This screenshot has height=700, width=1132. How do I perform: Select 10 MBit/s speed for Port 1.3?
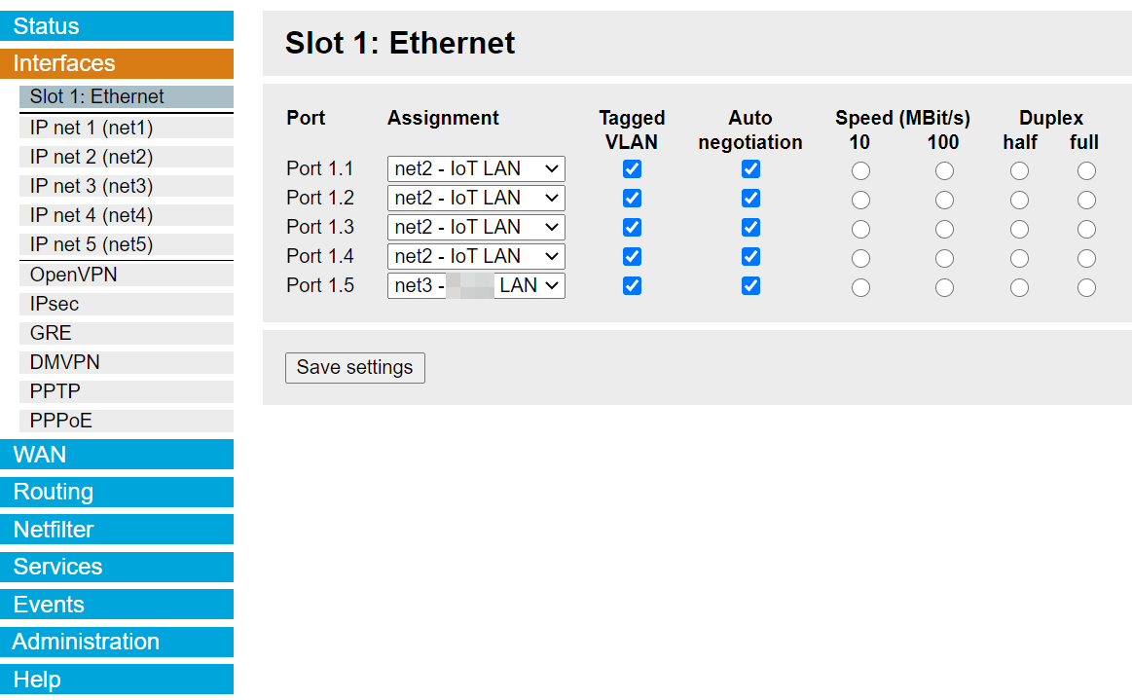click(859, 229)
